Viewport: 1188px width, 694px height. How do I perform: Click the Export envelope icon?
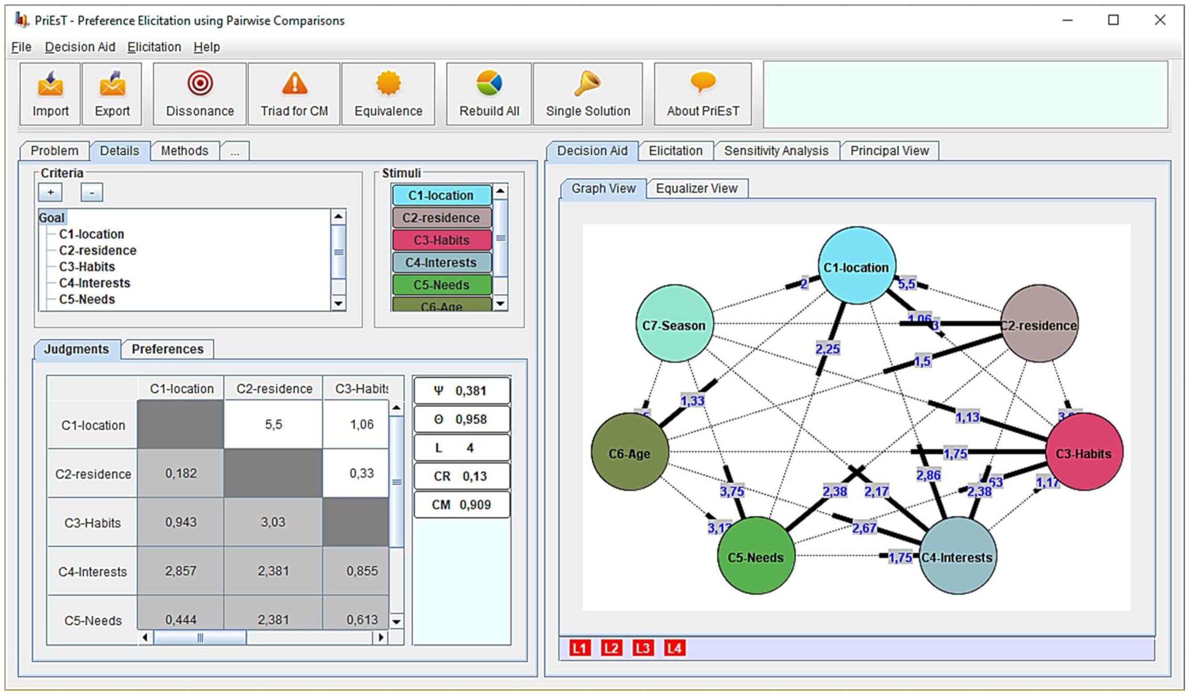(x=112, y=84)
